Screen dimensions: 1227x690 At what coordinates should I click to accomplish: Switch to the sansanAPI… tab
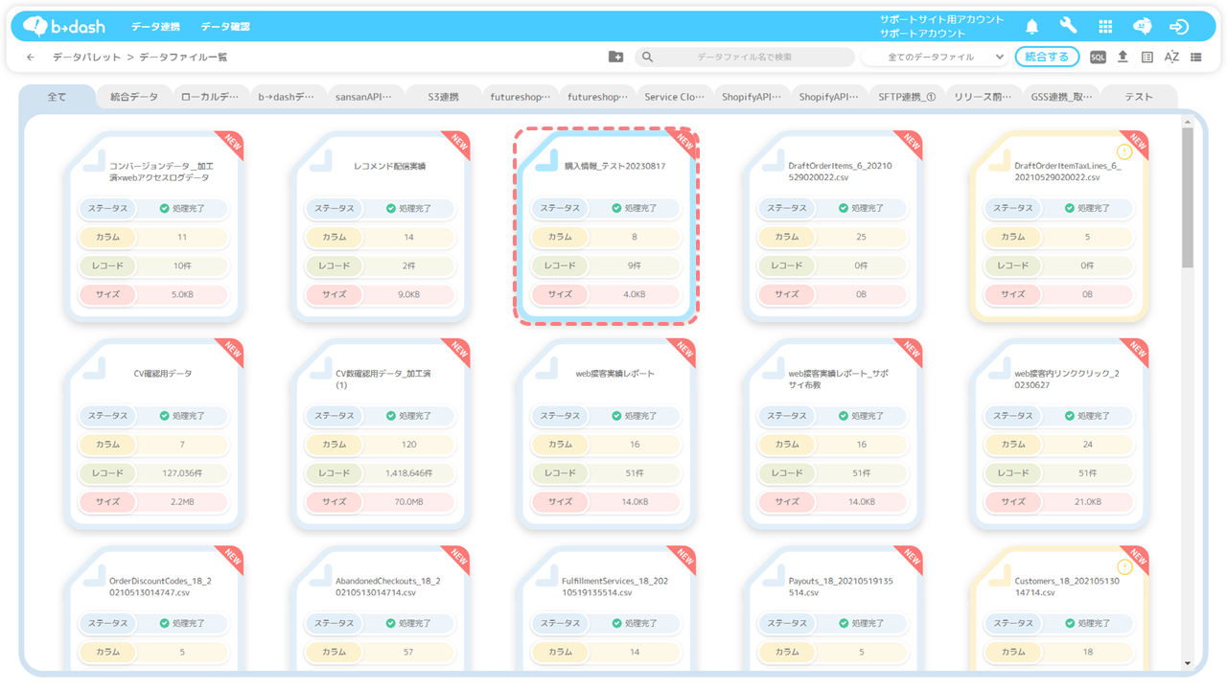point(362,97)
